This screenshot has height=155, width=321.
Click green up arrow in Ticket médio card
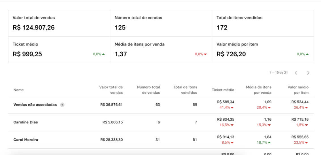pyautogui.click(x=103, y=54)
